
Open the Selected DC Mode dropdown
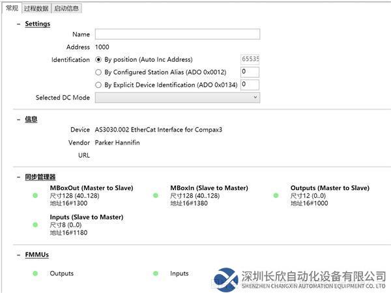(x=177, y=98)
